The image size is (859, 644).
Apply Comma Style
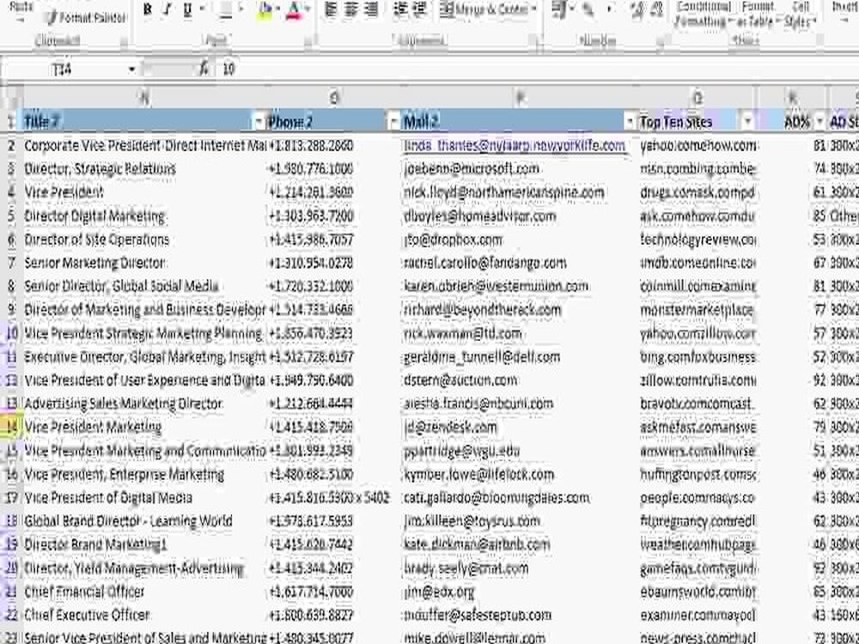(x=609, y=9)
